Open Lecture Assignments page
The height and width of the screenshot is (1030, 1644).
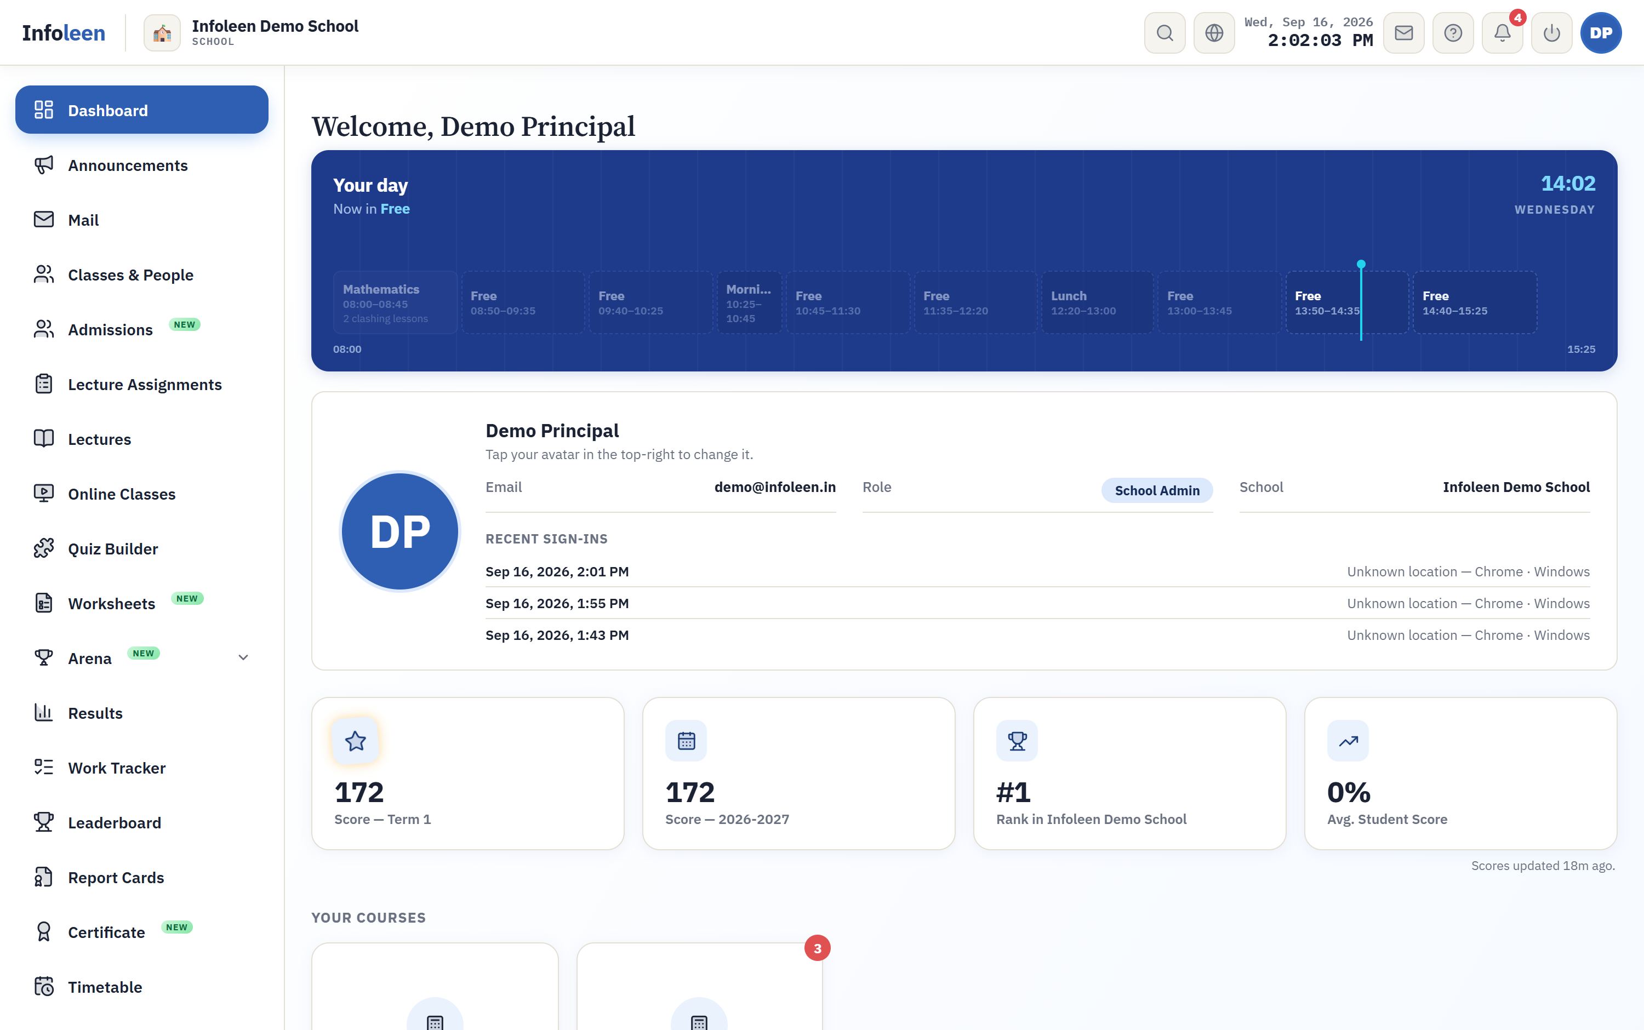[142, 384]
